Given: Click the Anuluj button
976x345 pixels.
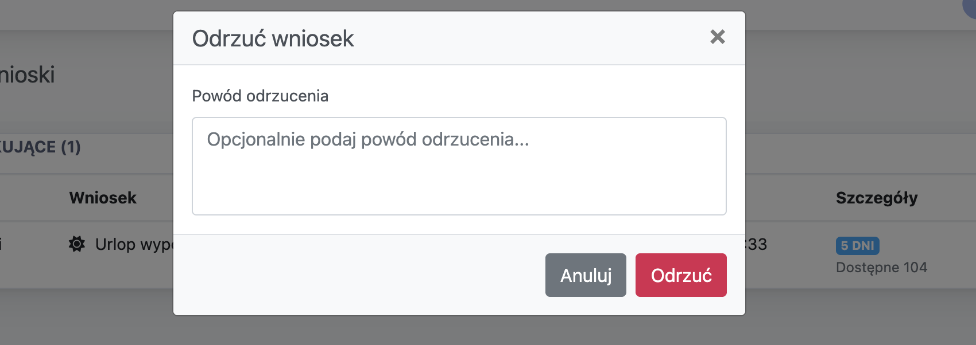Looking at the screenshot, I should click(x=586, y=275).
